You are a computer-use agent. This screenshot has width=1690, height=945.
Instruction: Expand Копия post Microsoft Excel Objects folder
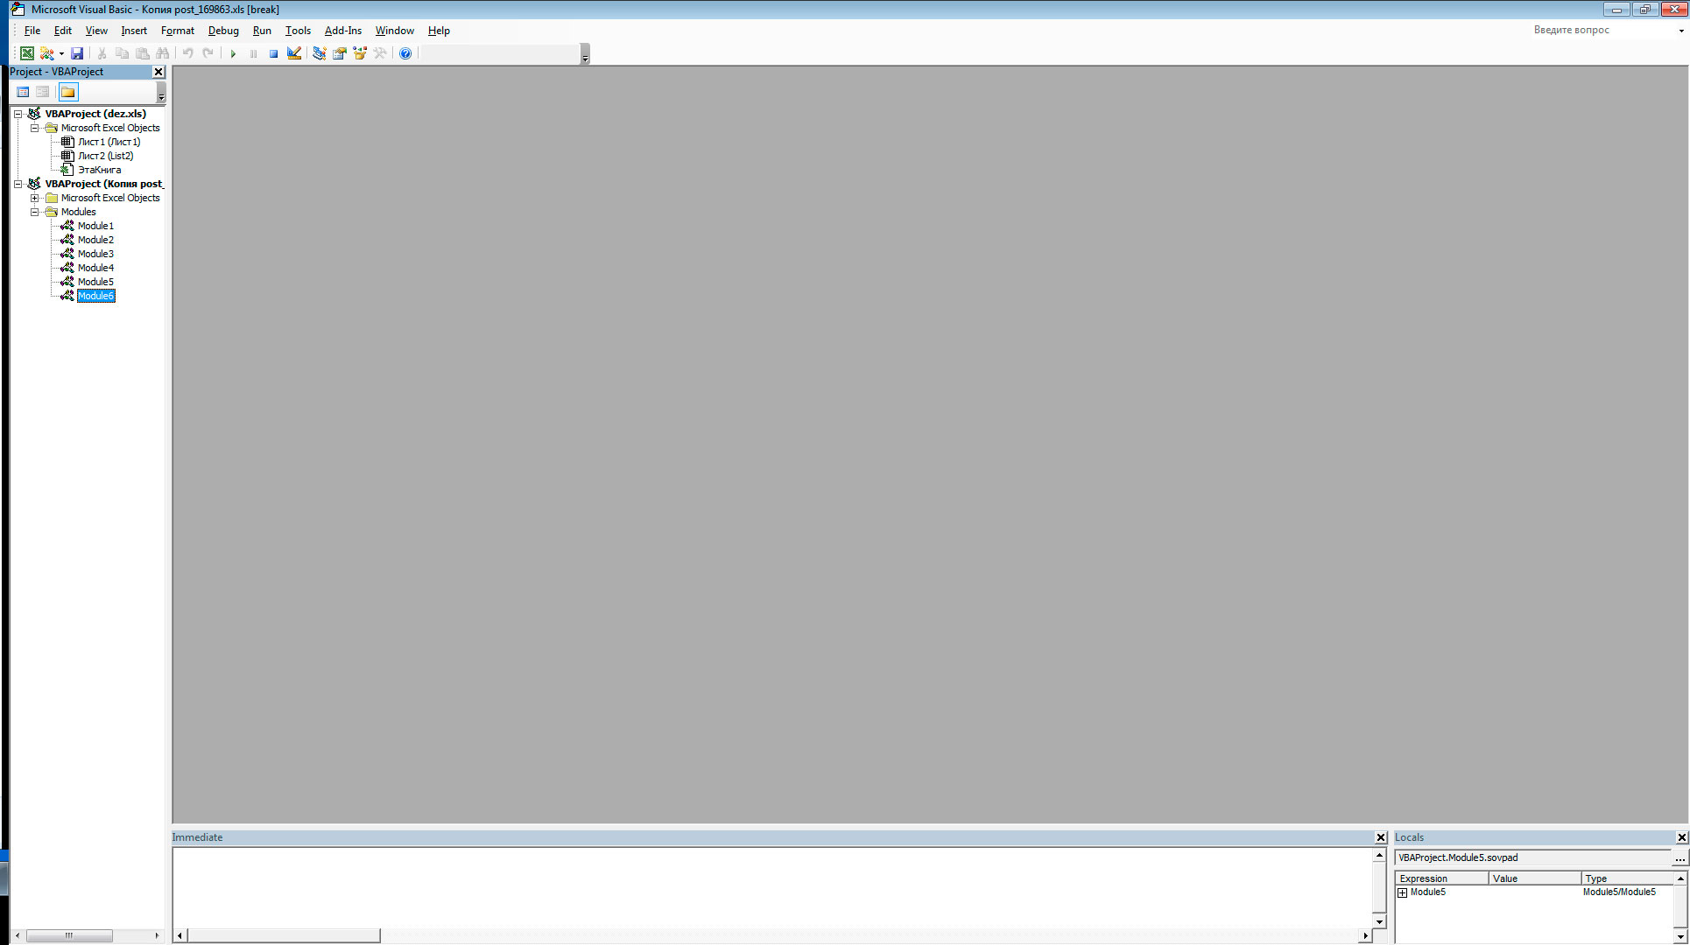click(x=35, y=198)
